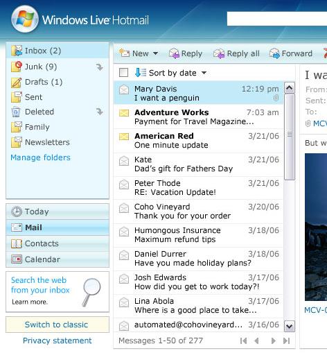This screenshot has height=362, width=327.
Task: Click the Forward envelope icon
Action: [x=274, y=53]
